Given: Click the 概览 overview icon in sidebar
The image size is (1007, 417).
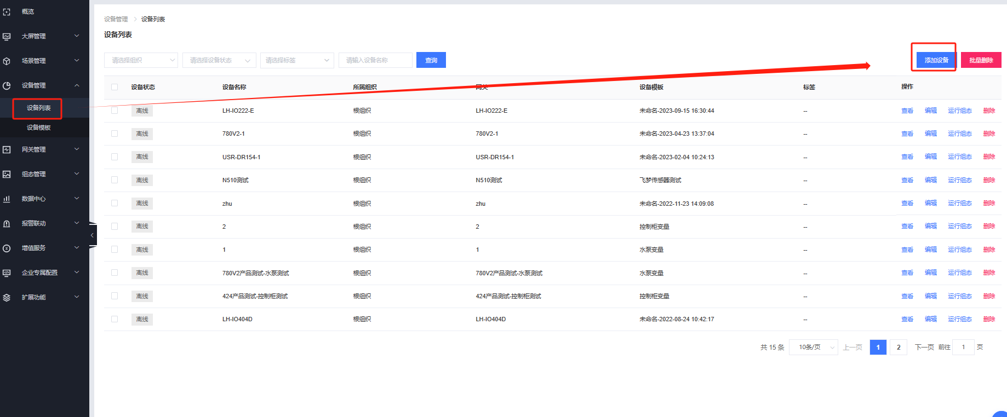Looking at the screenshot, I should pyautogui.click(x=7, y=11).
